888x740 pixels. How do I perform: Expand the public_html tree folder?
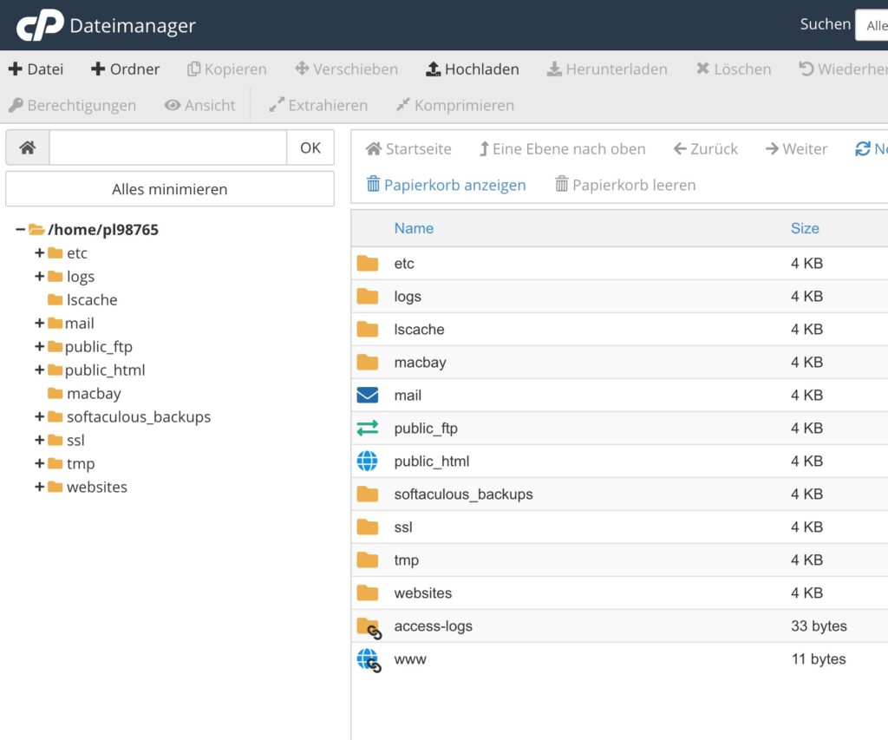coord(40,370)
